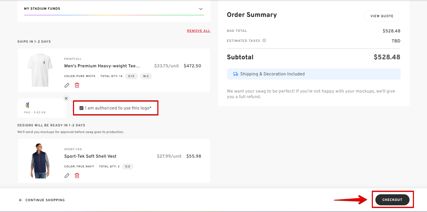Click the Remove All link
This screenshot has width=427, height=212.
coord(199,31)
